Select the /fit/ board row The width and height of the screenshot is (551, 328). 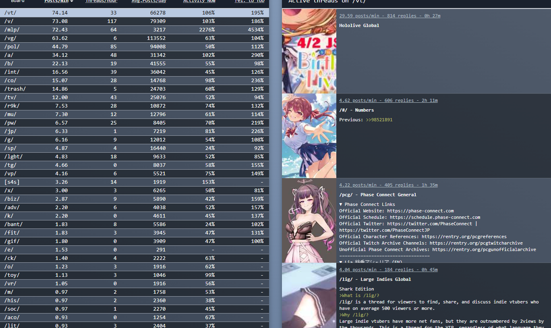click(135, 233)
